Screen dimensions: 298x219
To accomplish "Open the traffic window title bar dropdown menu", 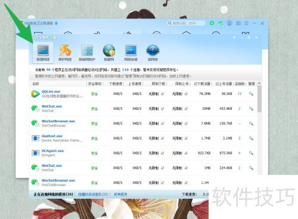I will (x=234, y=37).
